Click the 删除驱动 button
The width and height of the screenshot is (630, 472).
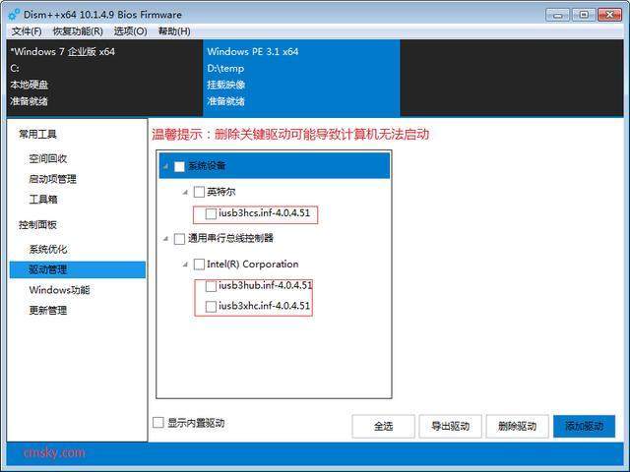(517, 426)
